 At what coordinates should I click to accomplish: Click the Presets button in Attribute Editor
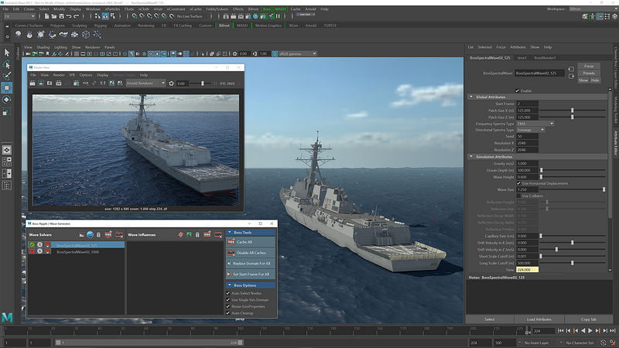pos(589,73)
